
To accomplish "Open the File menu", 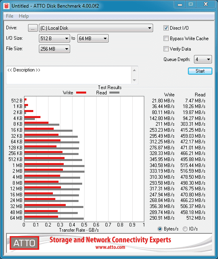I will [10, 16].
